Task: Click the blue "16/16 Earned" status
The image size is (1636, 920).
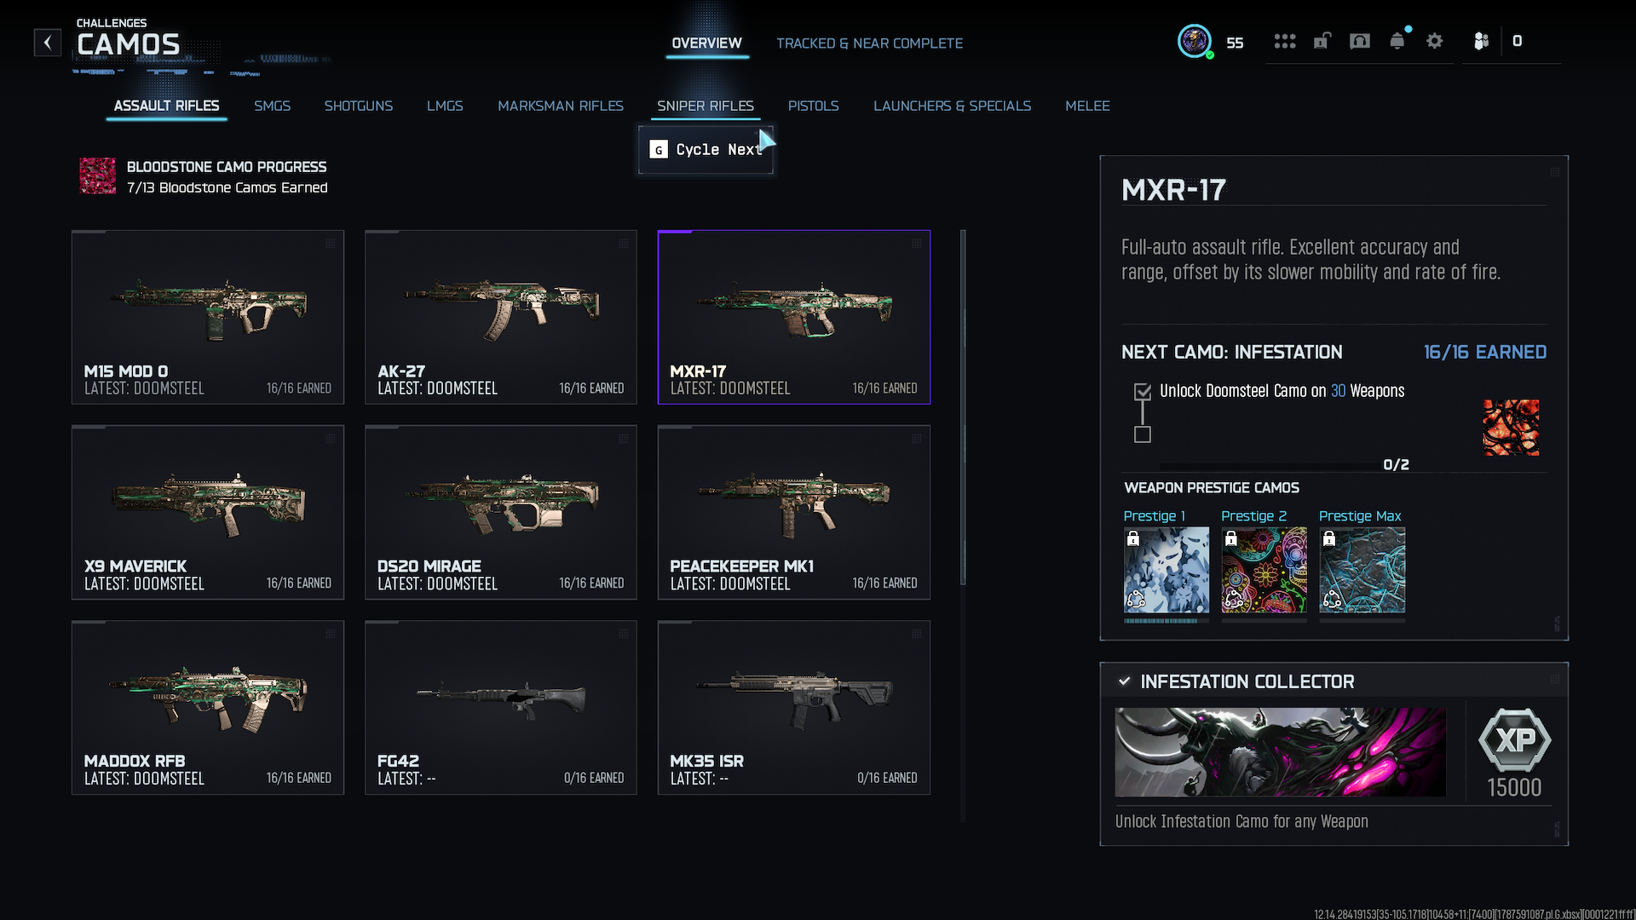Action: (x=1484, y=352)
